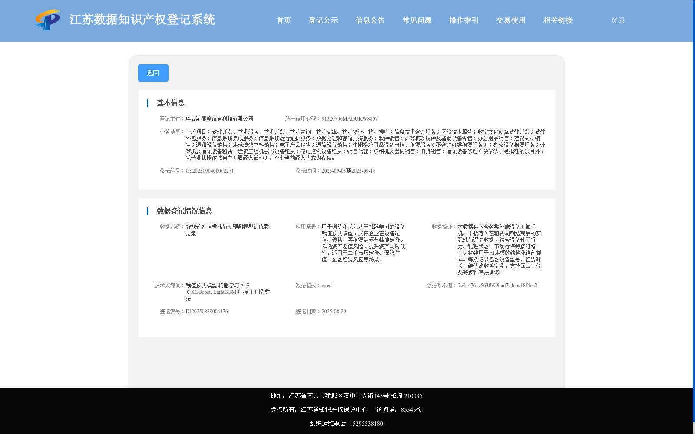Click the 数据简介 description text
The width and height of the screenshot is (695, 434).
(500, 250)
